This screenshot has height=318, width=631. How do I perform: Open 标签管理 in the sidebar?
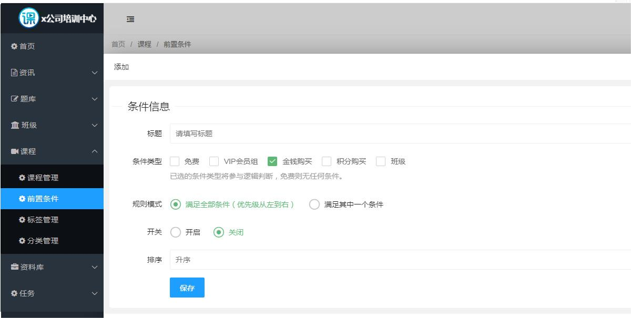[x=43, y=220]
